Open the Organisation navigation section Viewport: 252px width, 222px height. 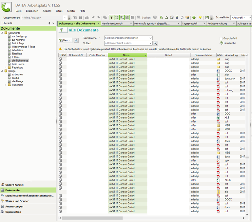tap(28, 212)
